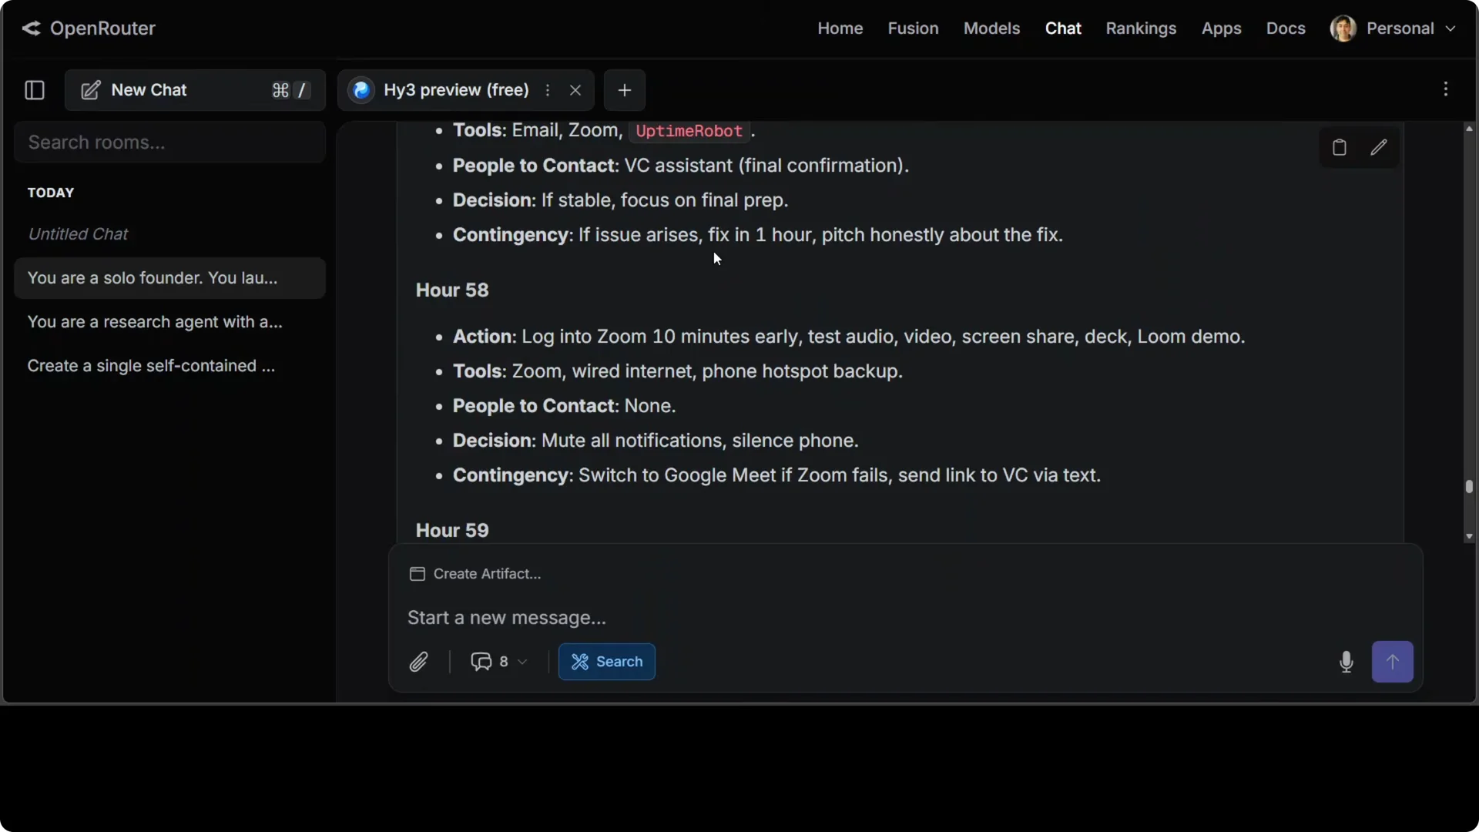The width and height of the screenshot is (1479, 832).
Task: Start voice input with microphone icon
Action: pos(1347,662)
